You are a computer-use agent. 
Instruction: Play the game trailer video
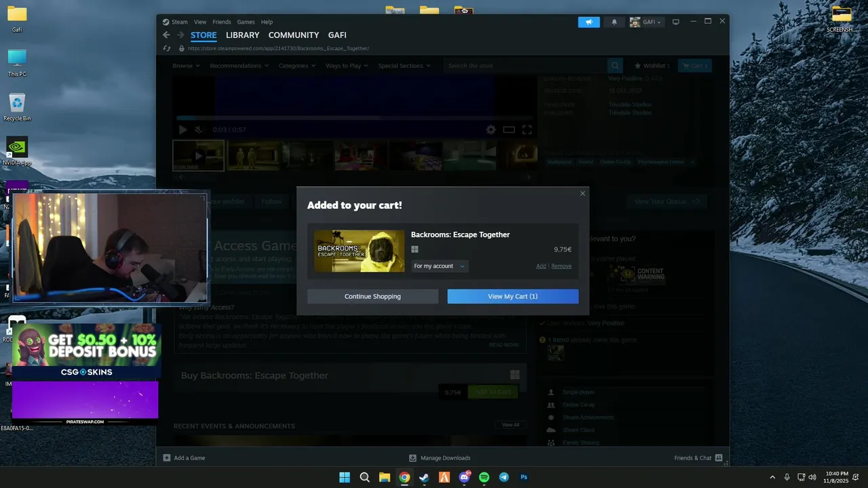click(x=182, y=129)
